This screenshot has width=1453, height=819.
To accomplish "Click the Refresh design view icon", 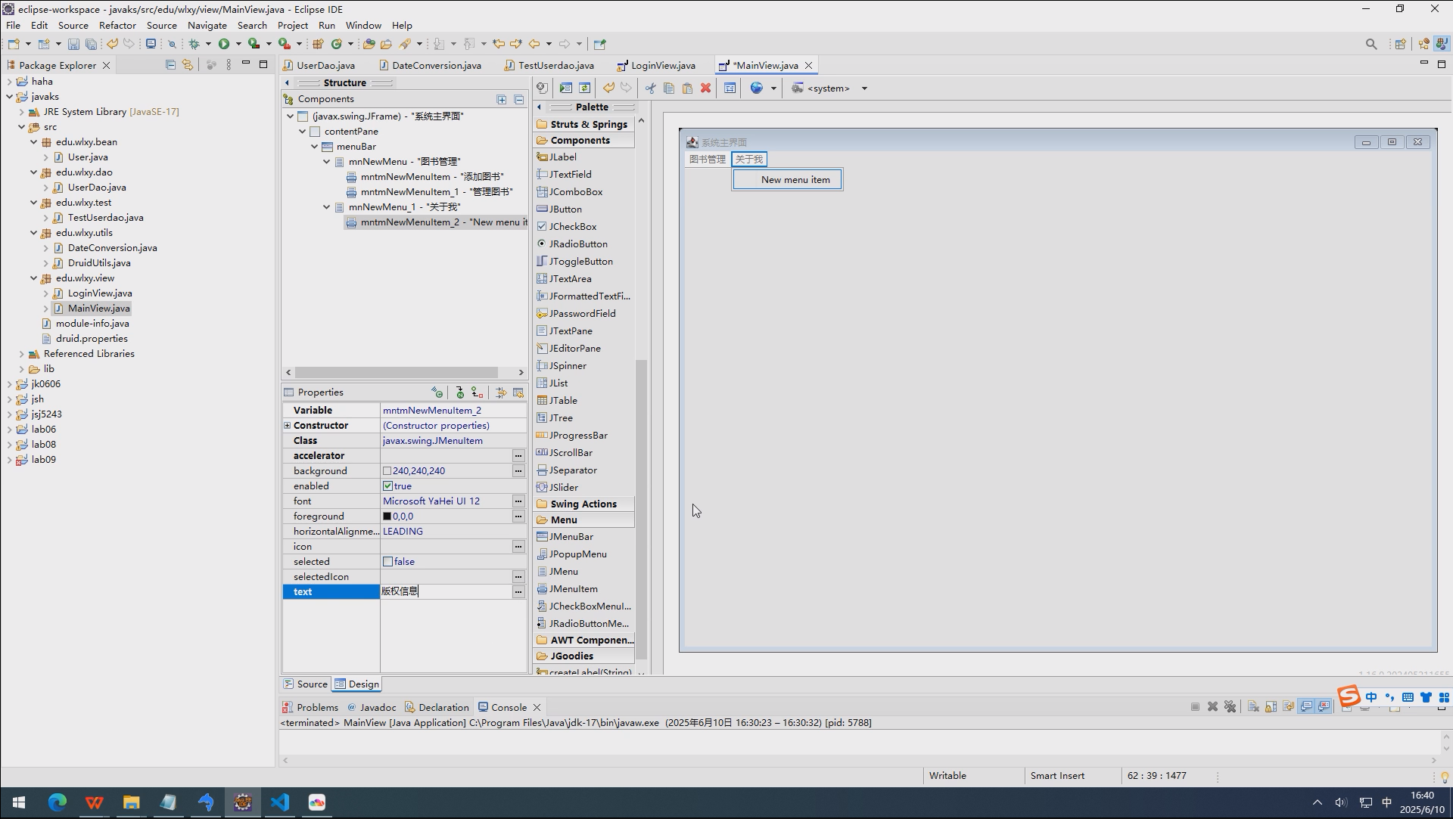I will tap(584, 88).
